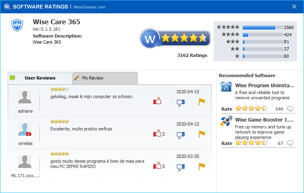Click ornelas's blue user avatar
Screen dimensions: 304x193
pos(25,129)
